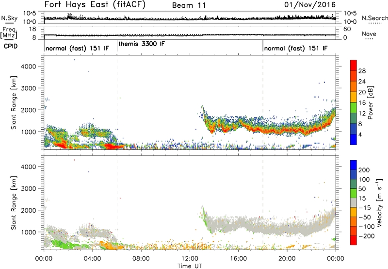Click the 'N.Sky' legend label
Screen dimensions: 388x269
(x=9, y=18)
